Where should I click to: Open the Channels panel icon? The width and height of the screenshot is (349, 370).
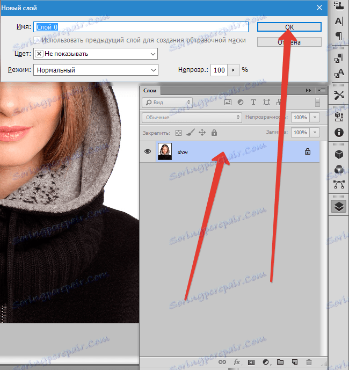(x=339, y=169)
